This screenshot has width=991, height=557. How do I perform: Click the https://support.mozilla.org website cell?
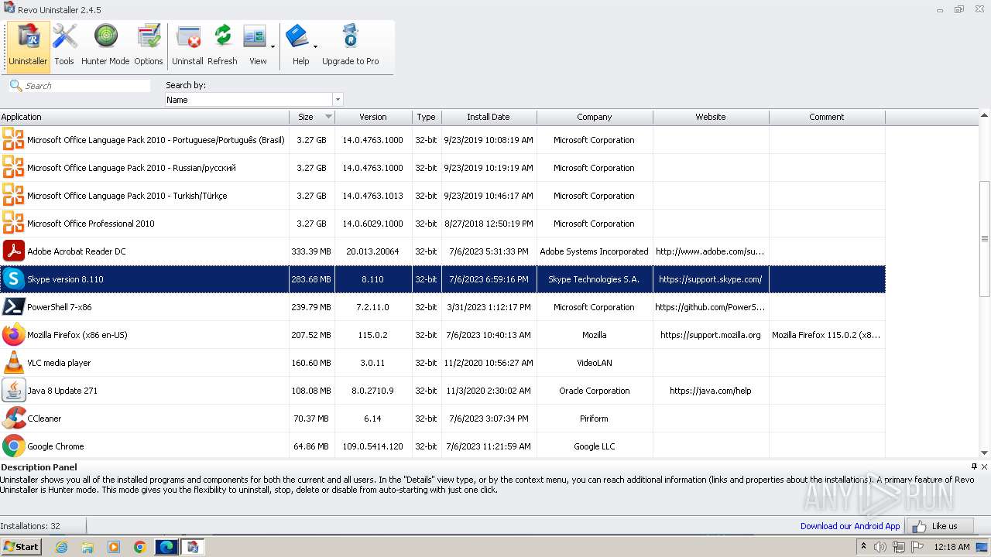[711, 335]
